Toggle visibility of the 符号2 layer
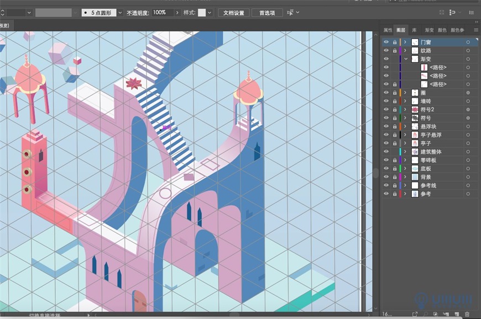The height and width of the screenshot is (319, 481). [x=386, y=109]
